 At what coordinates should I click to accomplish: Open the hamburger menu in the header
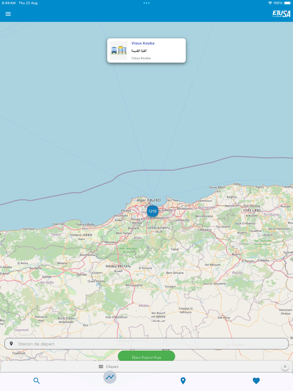8,14
